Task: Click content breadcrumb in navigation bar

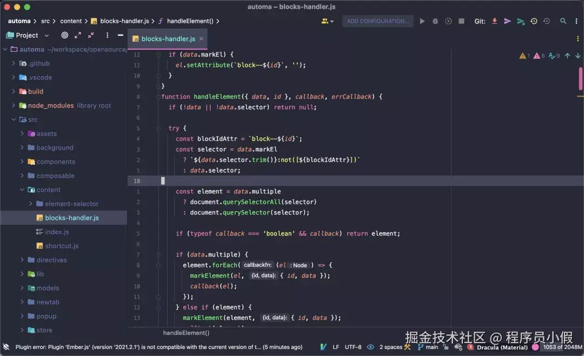Action: coord(71,21)
